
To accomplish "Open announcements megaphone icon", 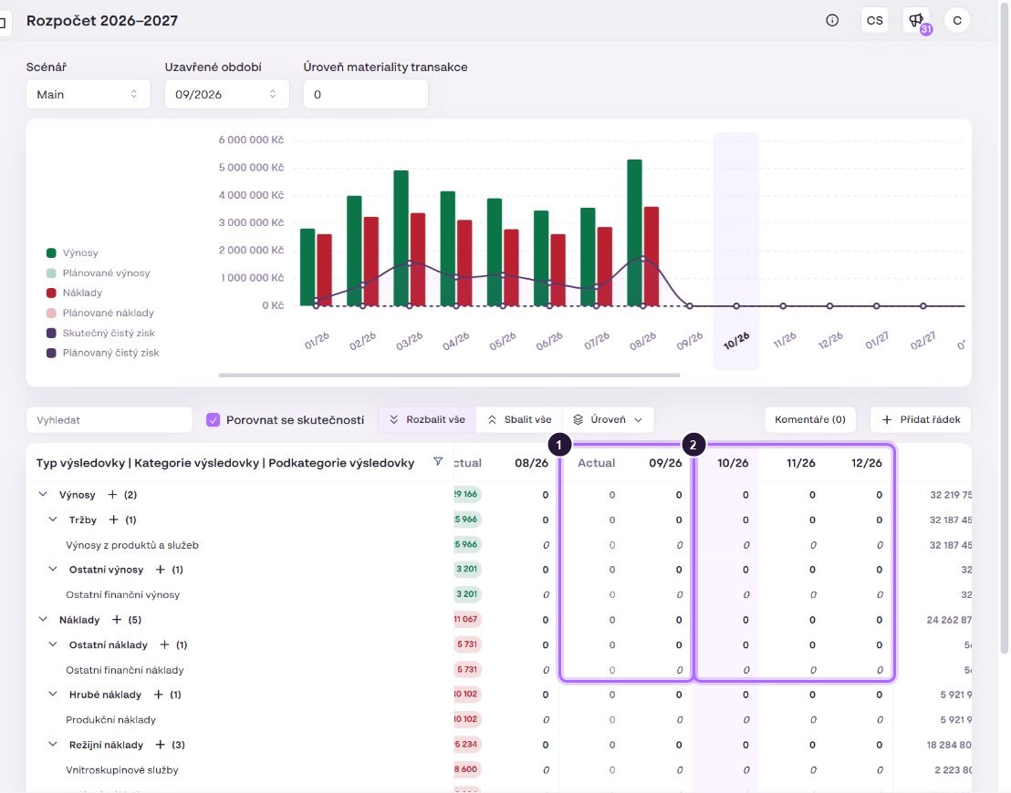I will point(916,21).
